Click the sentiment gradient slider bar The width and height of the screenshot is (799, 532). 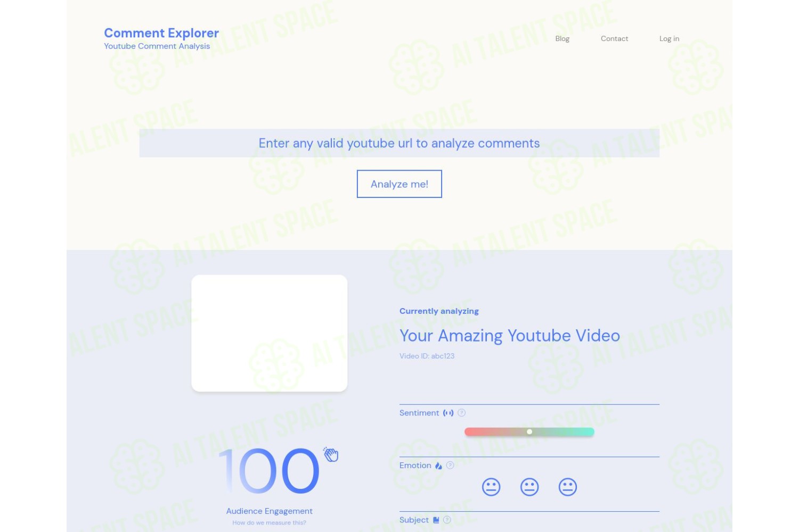529,432
